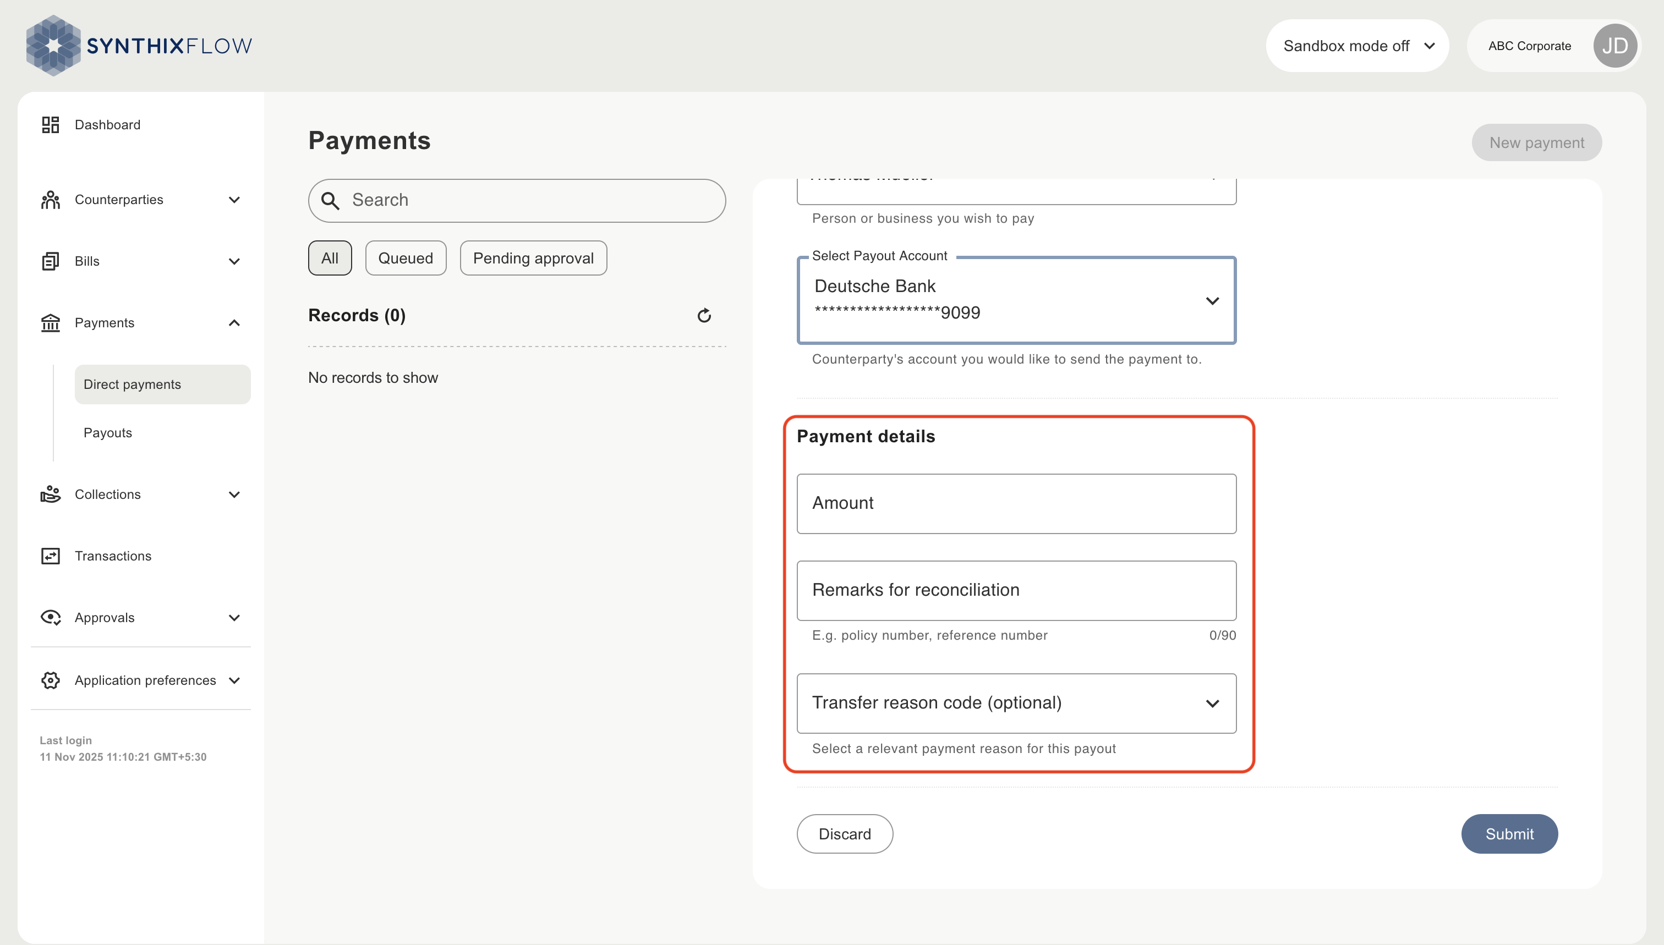Click the Transactions transfer icon
Screen dimensions: 1664x945
[x=50, y=556]
